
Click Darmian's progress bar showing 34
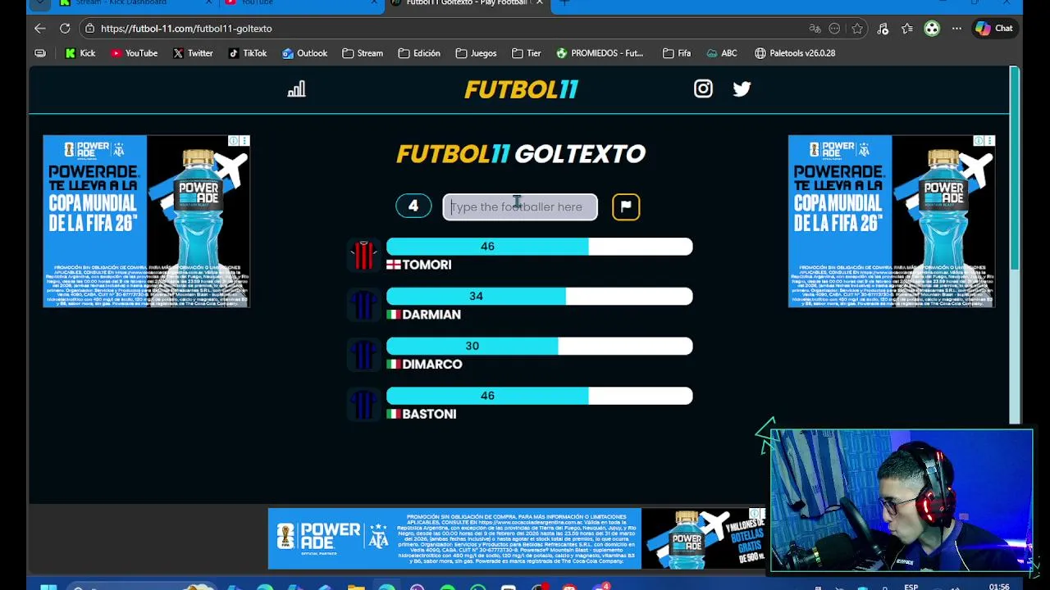click(x=539, y=297)
